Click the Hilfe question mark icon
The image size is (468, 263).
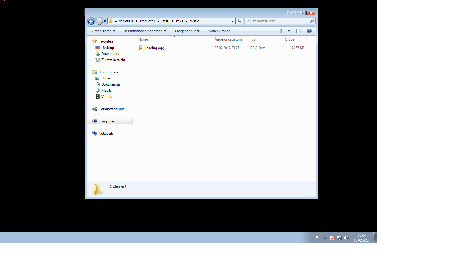309,31
